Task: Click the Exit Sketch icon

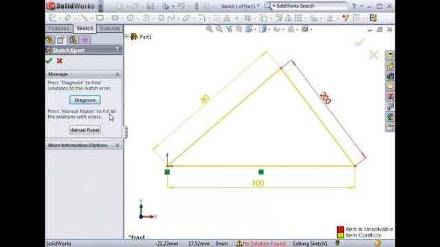Action: (x=52, y=18)
